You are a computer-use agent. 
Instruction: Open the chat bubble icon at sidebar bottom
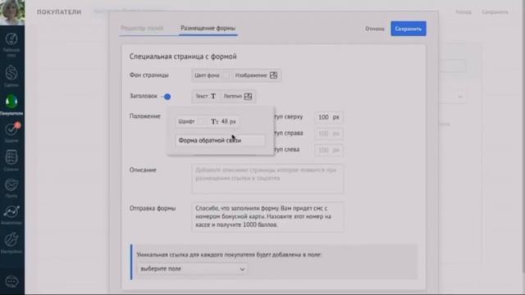[x=11, y=281]
